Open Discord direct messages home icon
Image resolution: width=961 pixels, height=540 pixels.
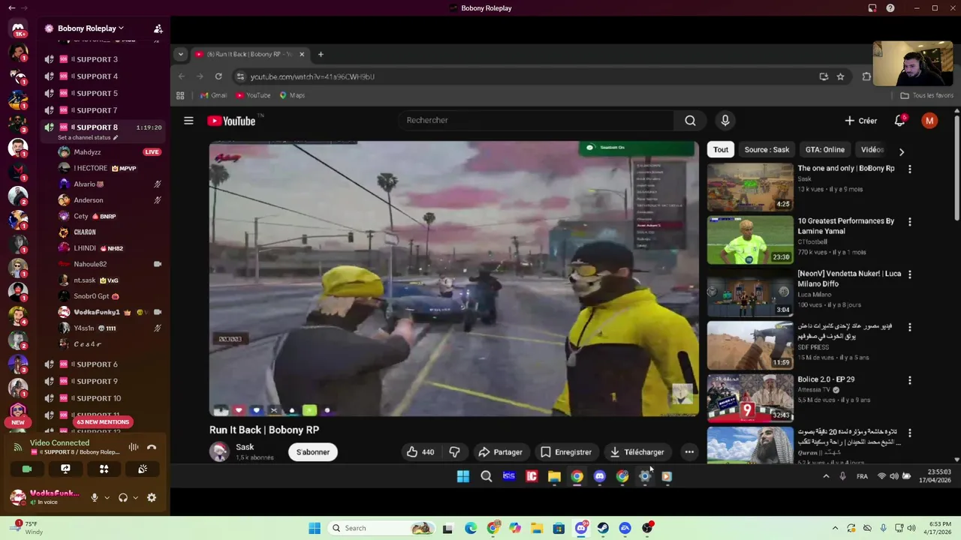[x=18, y=29]
